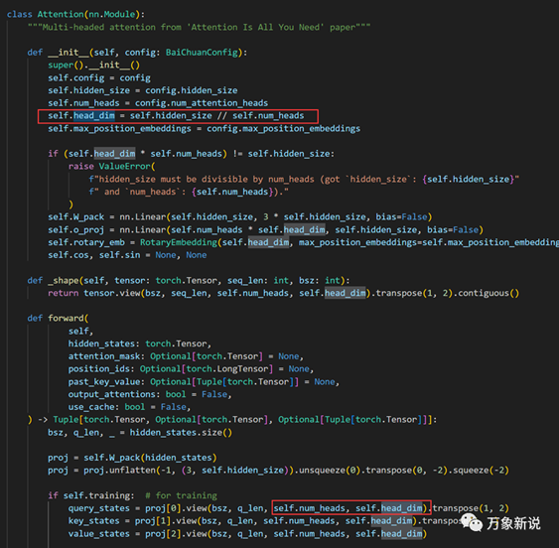Viewport: 559px width, 548px height.
Task: Click the Multi-headed attention docstring line
Action: pyautogui.click(x=199, y=27)
